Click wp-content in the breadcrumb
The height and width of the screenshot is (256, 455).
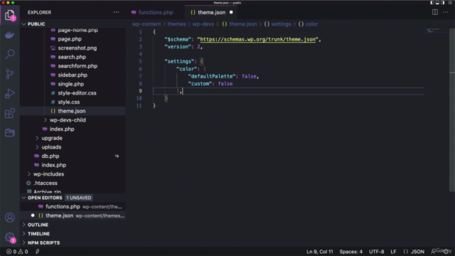coord(146,24)
